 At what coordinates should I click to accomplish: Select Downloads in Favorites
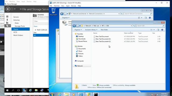pyautogui.click(x=82, y=39)
